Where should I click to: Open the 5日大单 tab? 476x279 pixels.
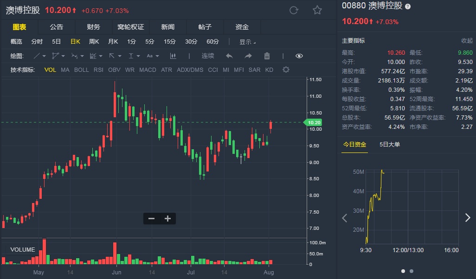pos(390,144)
